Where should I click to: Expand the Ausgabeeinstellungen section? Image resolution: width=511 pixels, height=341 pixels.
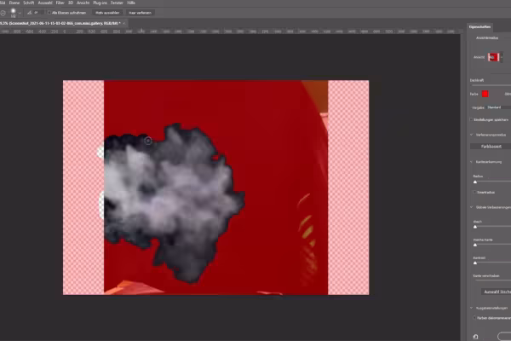pos(471,308)
